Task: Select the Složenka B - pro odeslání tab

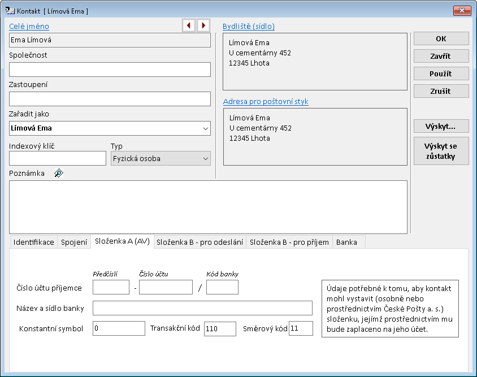Action: point(200,242)
